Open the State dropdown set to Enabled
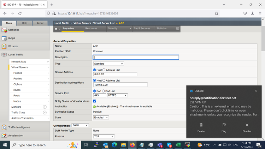 click(x=101, y=117)
